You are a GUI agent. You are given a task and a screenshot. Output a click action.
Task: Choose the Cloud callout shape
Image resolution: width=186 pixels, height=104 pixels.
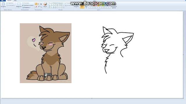point(62,7)
